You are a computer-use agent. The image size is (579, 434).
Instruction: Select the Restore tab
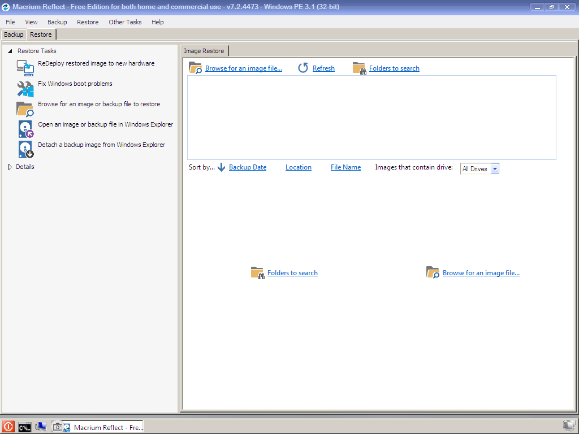click(41, 34)
